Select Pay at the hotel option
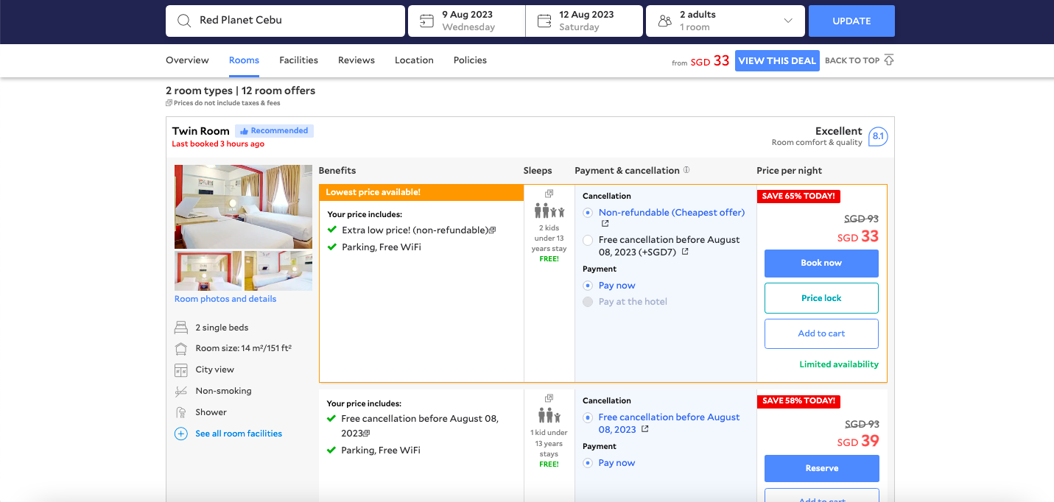1054x502 pixels. 588,302
